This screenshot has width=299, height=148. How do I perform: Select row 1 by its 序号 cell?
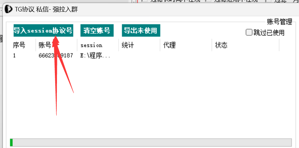(x=15, y=55)
